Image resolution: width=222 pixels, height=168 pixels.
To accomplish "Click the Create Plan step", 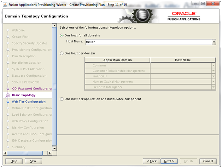I will click(x=20, y=37).
